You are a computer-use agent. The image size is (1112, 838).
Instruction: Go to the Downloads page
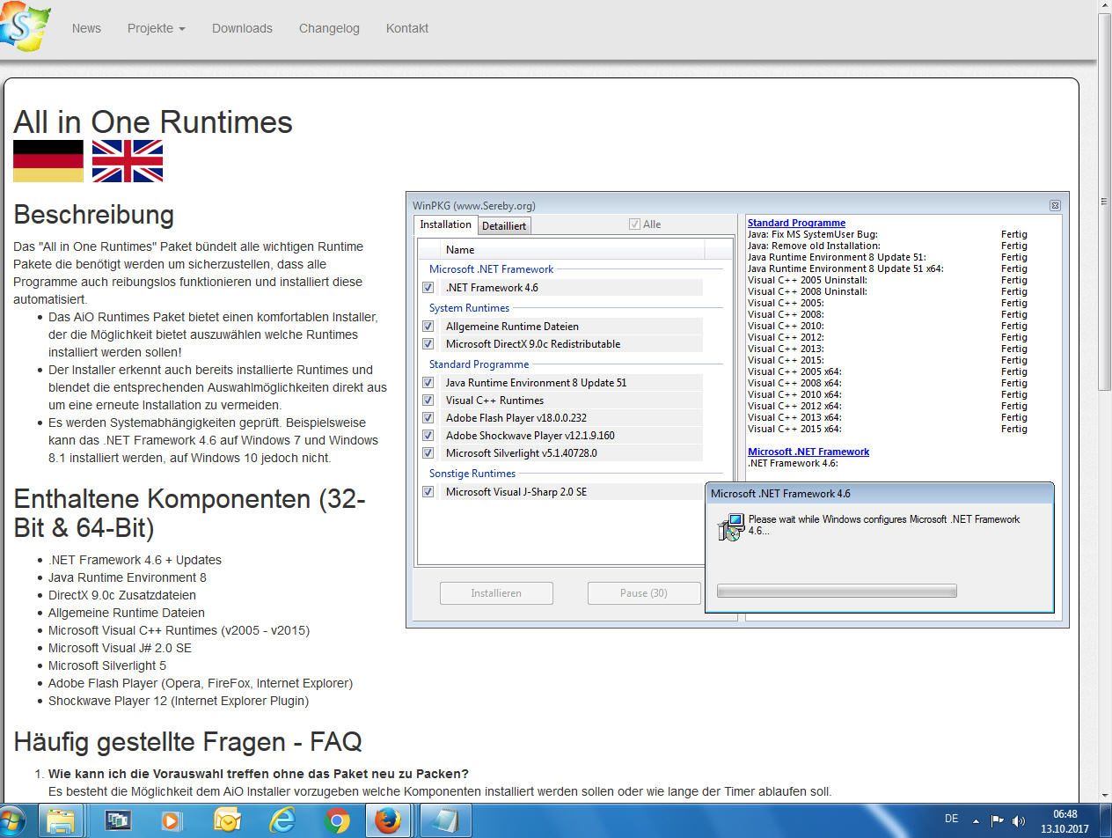[242, 28]
